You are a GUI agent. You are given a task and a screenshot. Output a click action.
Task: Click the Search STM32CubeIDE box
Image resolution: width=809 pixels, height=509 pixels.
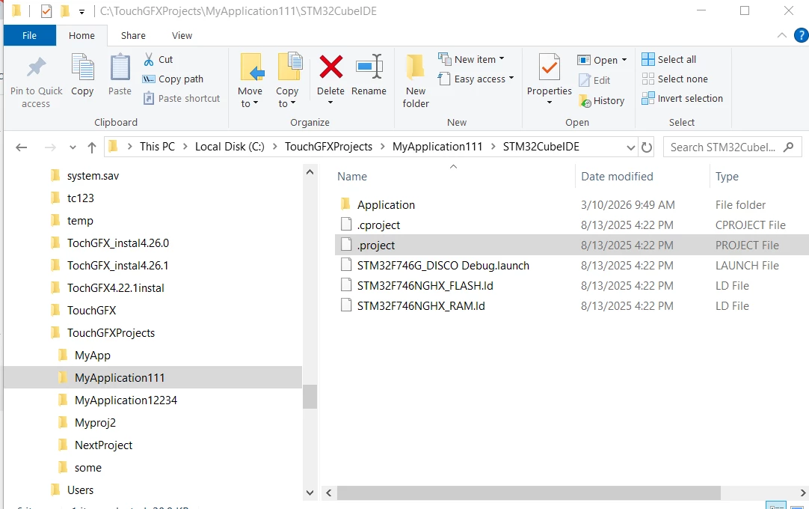pos(732,147)
